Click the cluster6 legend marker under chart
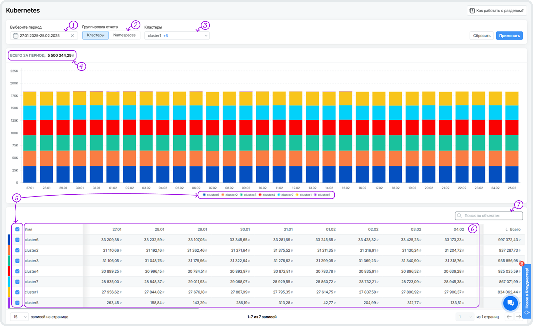This screenshot has height=326, width=533. [x=204, y=195]
